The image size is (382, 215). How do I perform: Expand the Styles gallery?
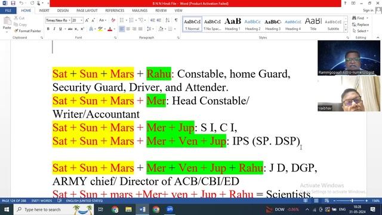coord(346,30)
